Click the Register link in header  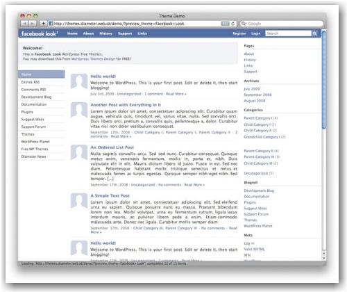click(239, 33)
